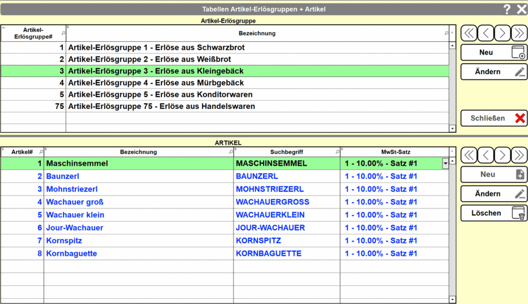Select article Kornbaguette in Bezeichnung
This screenshot has height=304, width=528.
138,253
